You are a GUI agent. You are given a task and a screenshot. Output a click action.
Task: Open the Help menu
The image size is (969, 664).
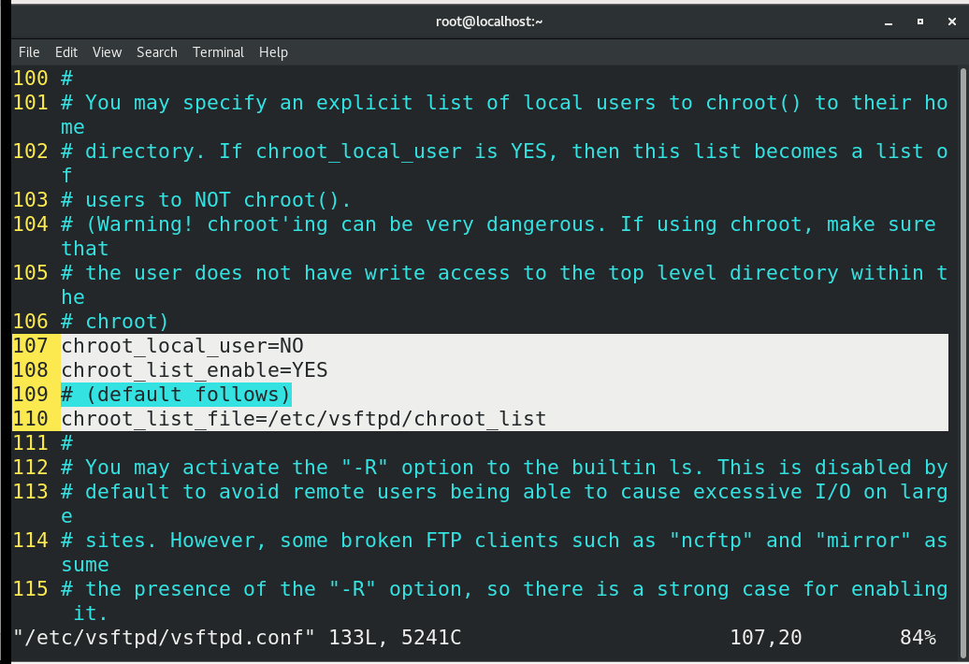pos(273,52)
